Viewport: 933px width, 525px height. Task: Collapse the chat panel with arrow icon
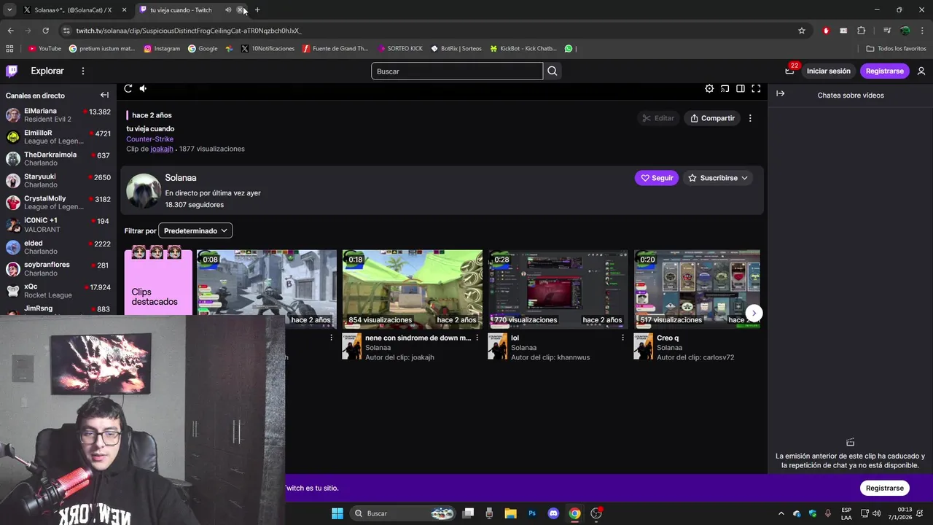click(x=780, y=93)
